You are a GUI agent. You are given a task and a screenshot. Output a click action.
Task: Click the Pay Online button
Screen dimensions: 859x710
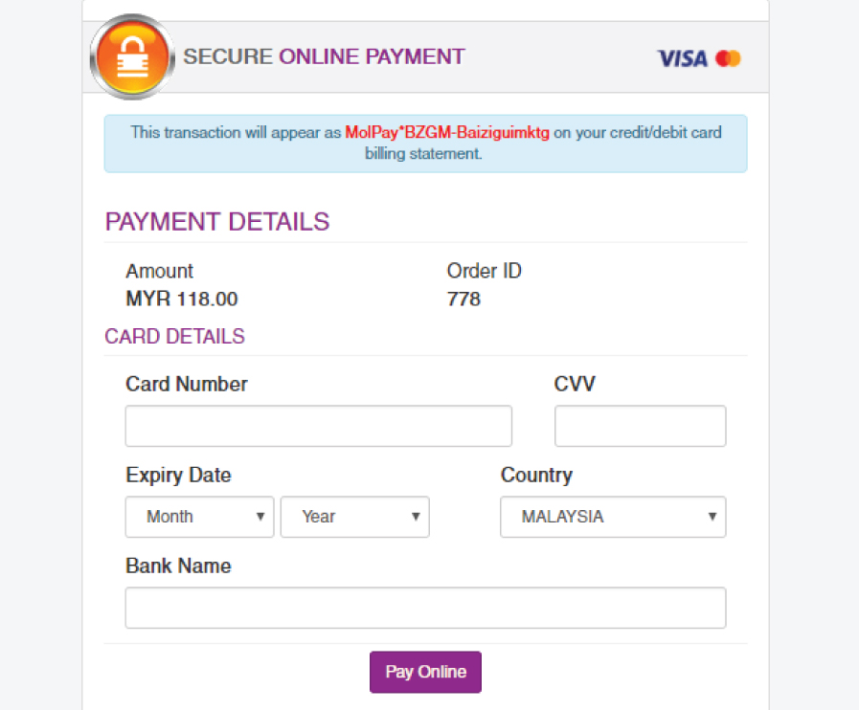coord(425,673)
